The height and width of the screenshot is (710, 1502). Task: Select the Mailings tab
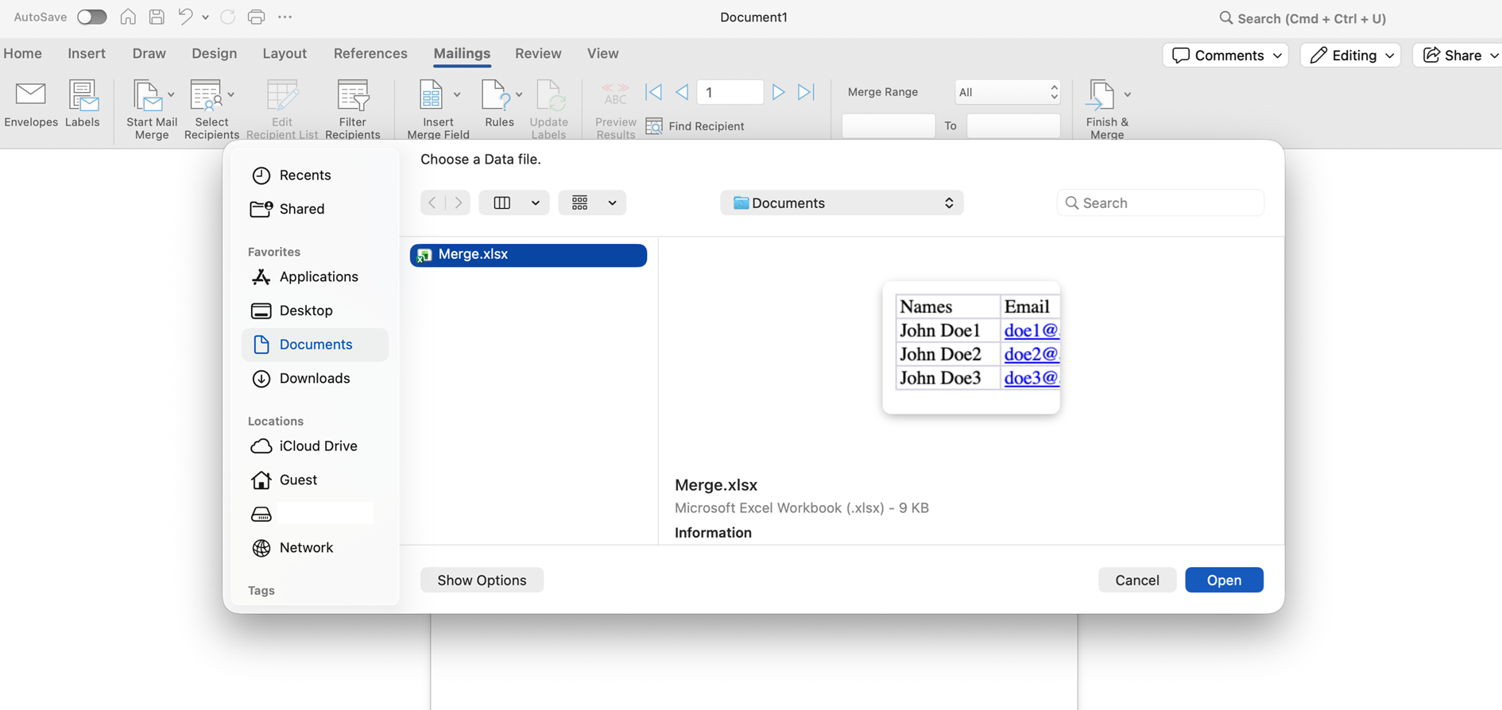(462, 53)
